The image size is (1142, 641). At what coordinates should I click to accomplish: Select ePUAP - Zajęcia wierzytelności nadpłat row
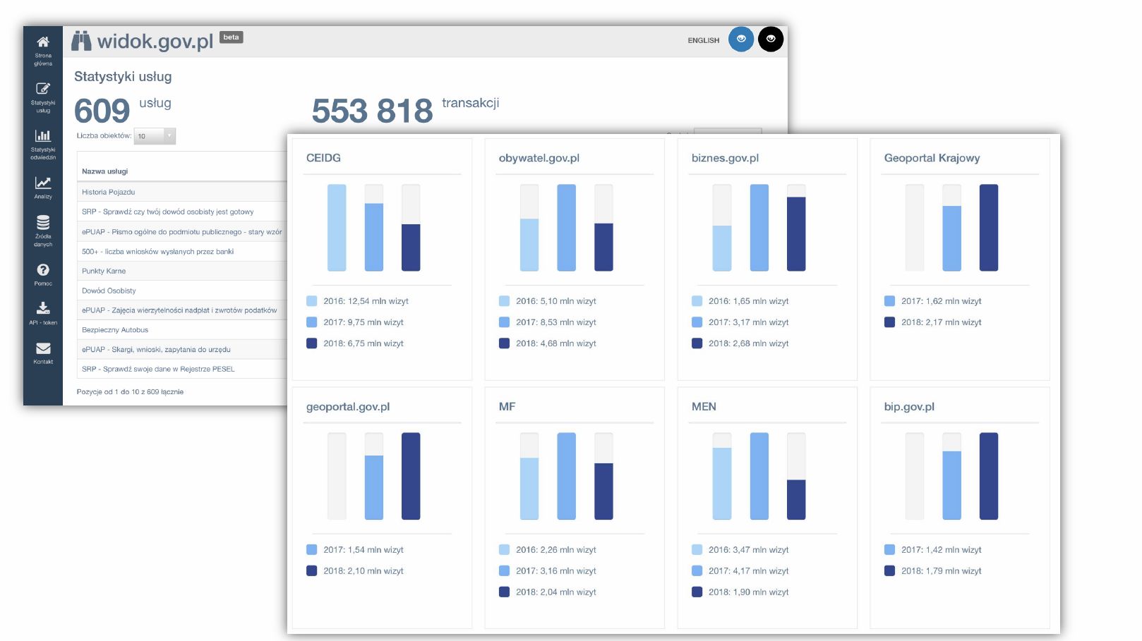pos(182,310)
